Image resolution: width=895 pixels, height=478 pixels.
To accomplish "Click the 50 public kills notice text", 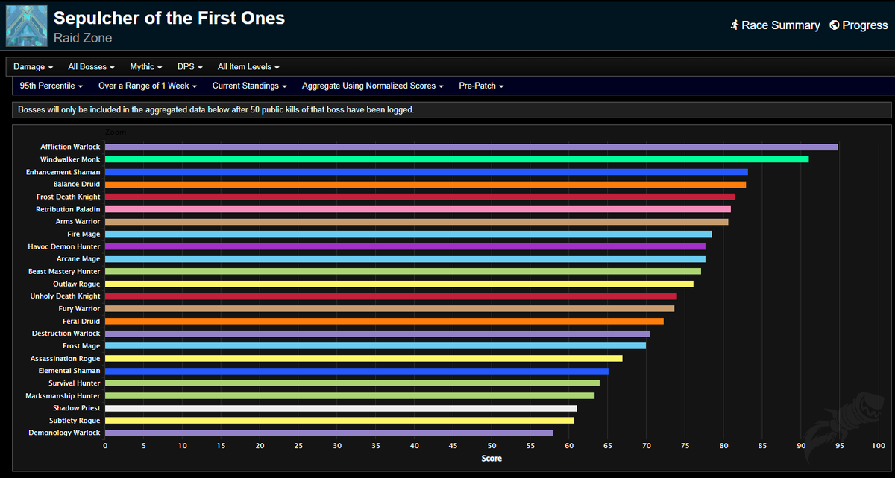I will 216,109.
